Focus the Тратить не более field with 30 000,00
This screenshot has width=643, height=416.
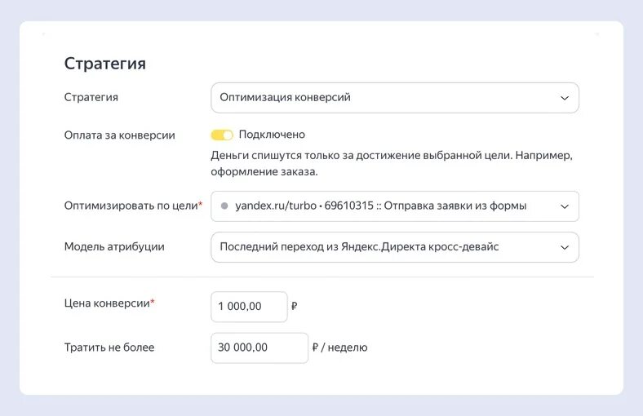point(259,347)
